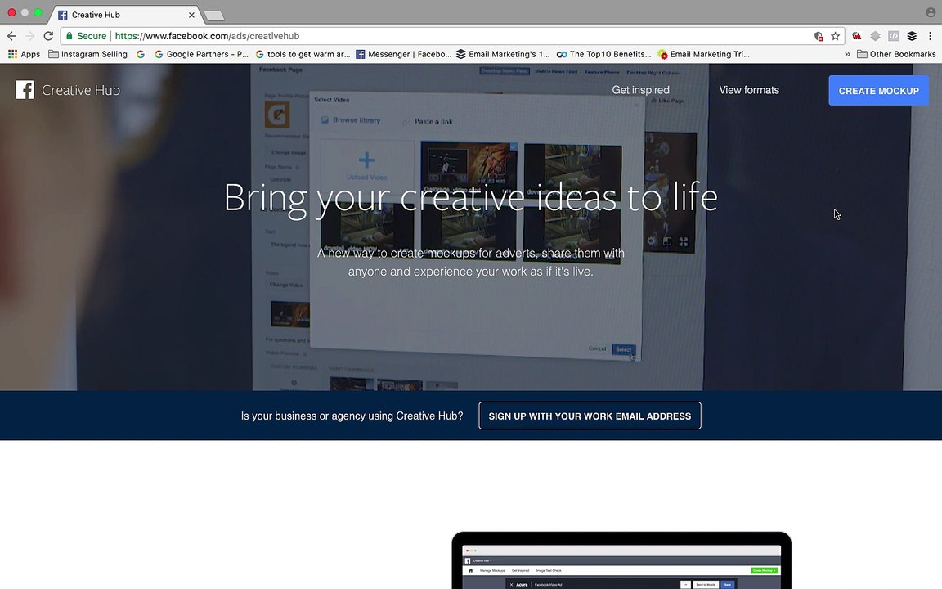This screenshot has height=589, width=942.
Task: Open the Chrome profile avatar icon
Action: coord(931,12)
